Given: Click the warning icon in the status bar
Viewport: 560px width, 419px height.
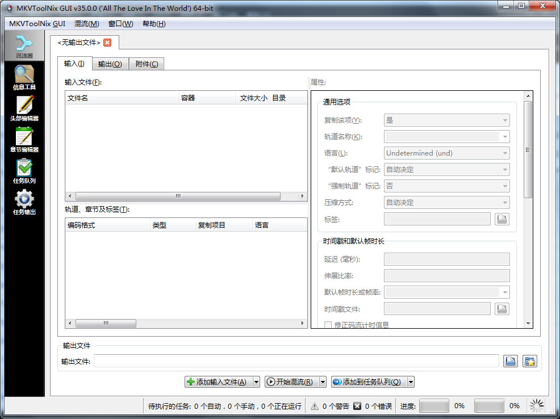Looking at the screenshot, I should (x=314, y=406).
